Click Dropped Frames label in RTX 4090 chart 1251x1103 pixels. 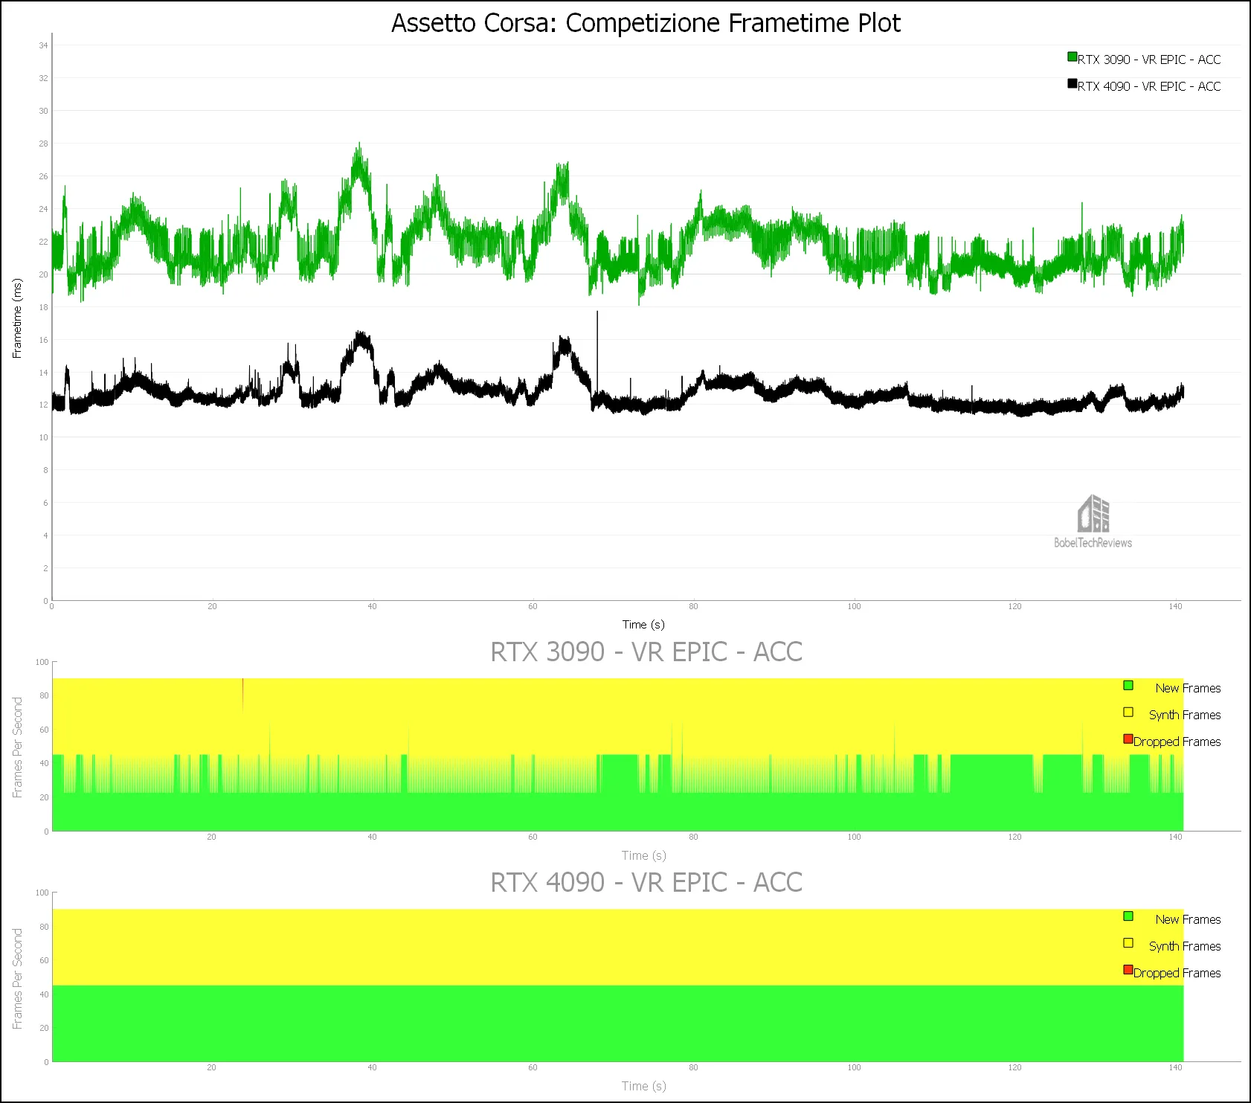point(1177,973)
